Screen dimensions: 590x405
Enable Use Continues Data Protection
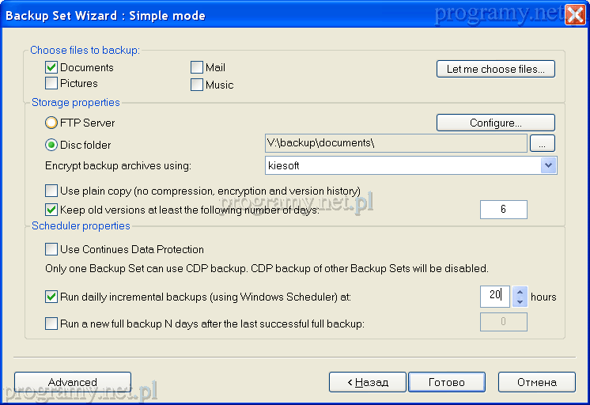52,249
